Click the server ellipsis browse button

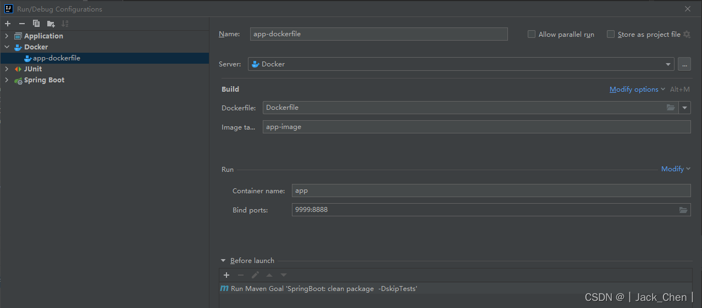point(684,64)
